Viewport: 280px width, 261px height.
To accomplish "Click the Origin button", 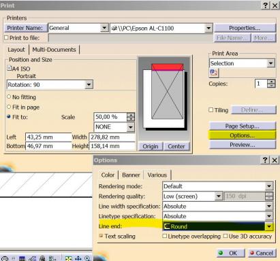I will 151,146.
